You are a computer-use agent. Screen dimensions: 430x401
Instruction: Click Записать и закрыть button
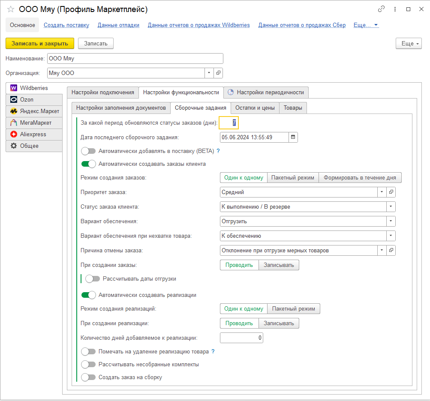[40, 43]
